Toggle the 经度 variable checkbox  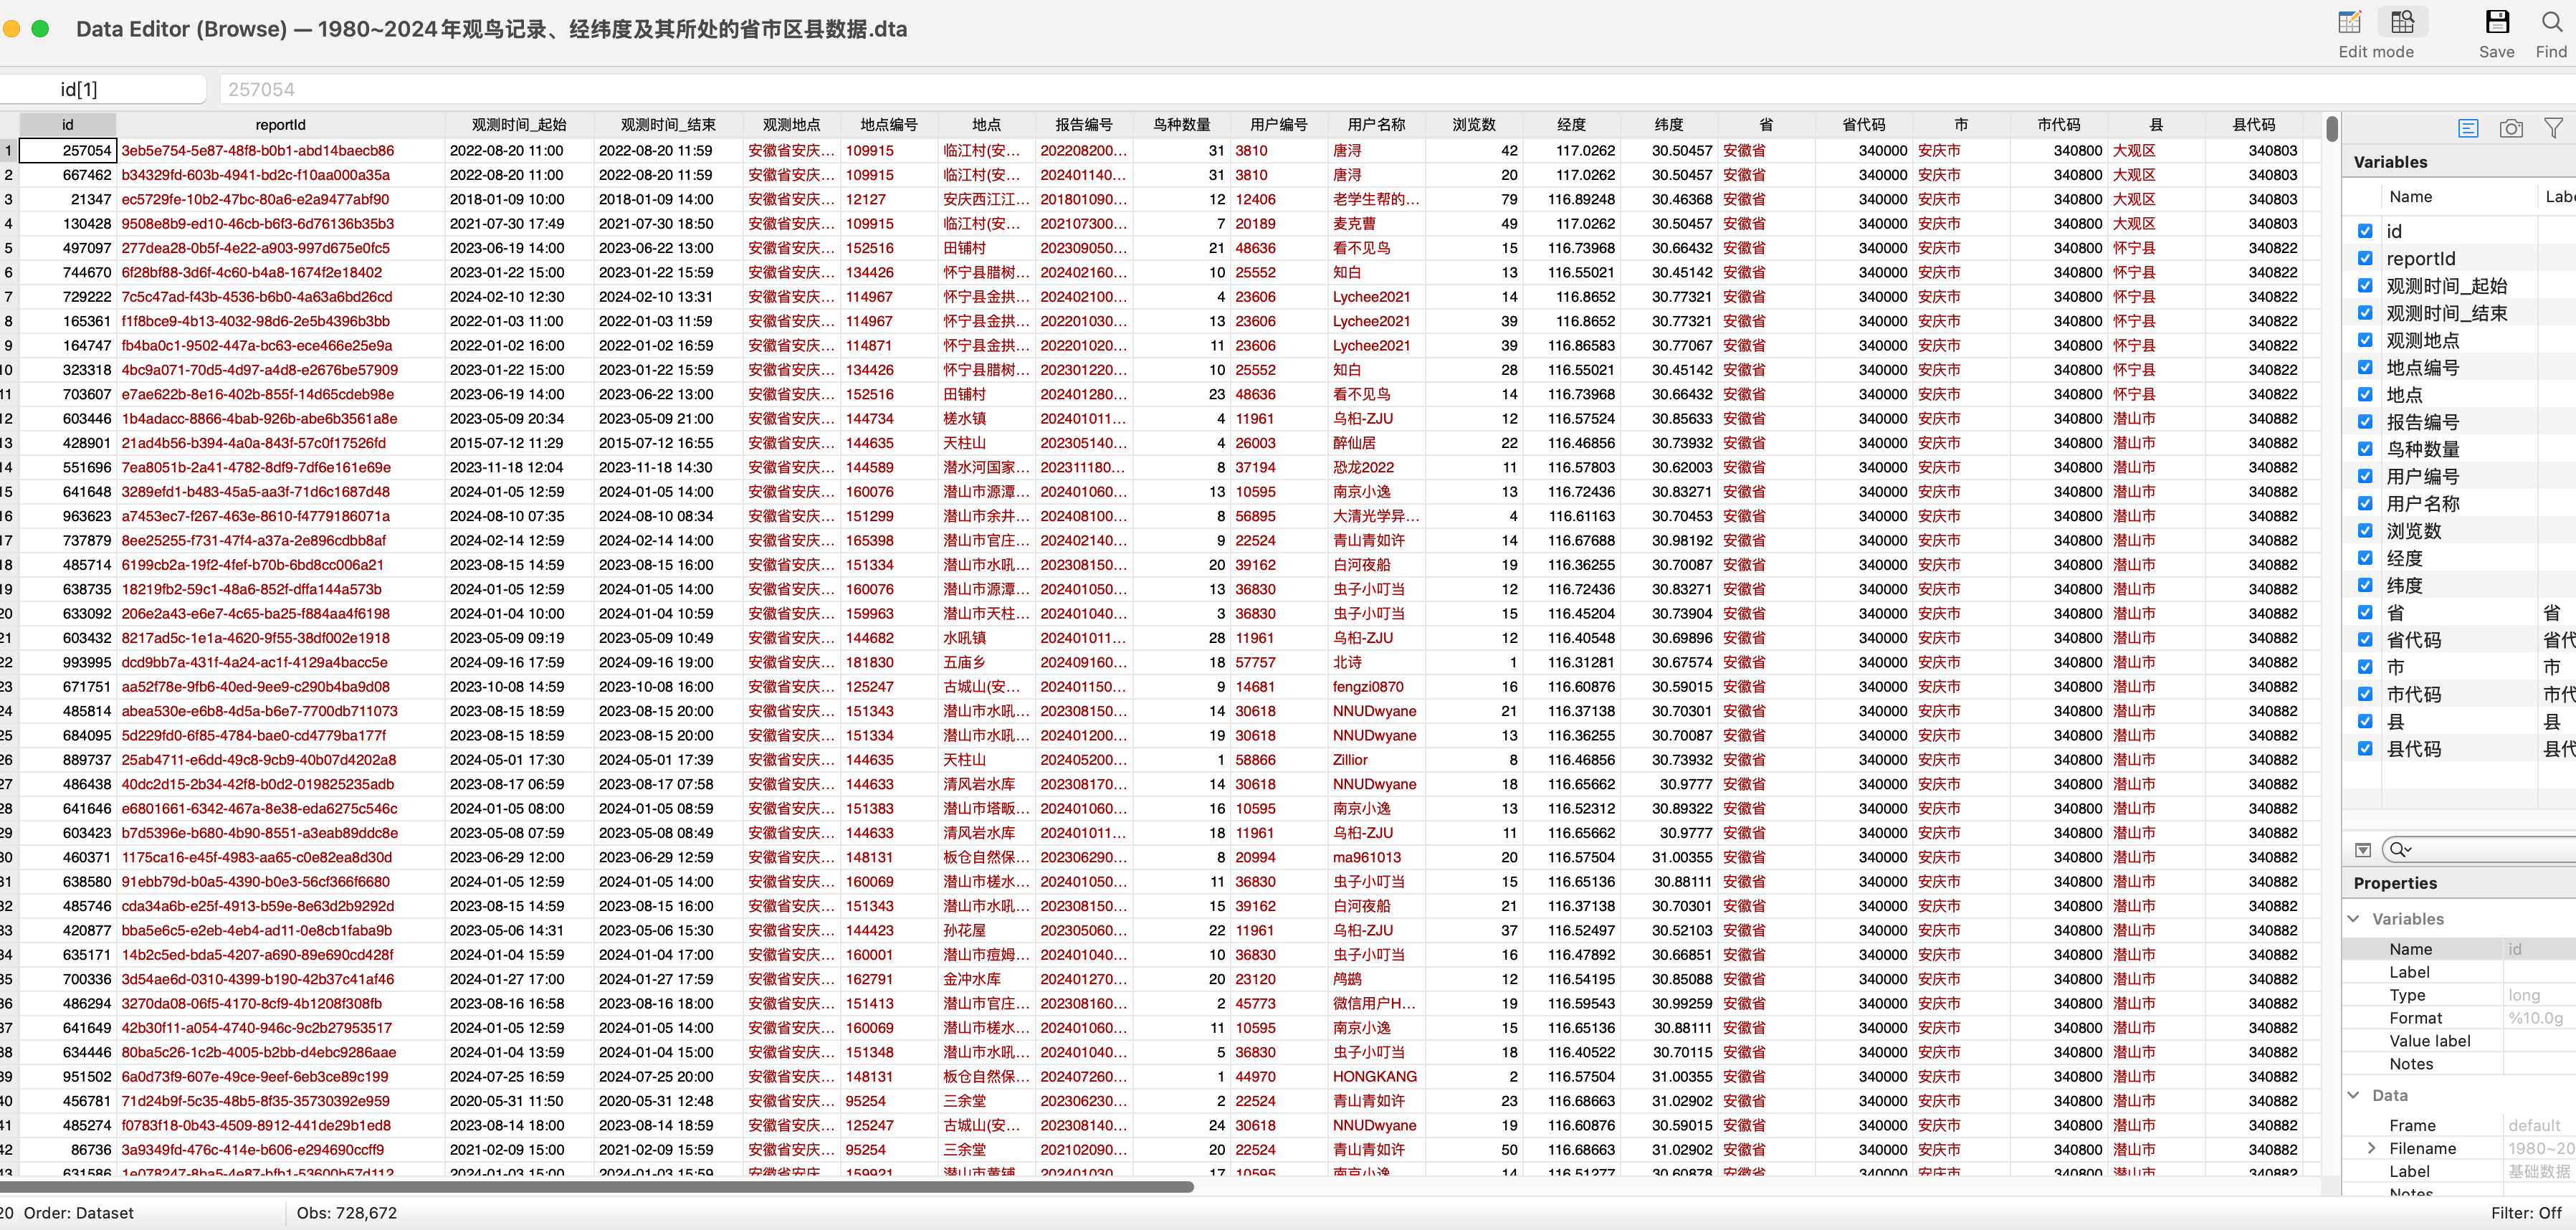pyautogui.click(x=2365, y=558)
